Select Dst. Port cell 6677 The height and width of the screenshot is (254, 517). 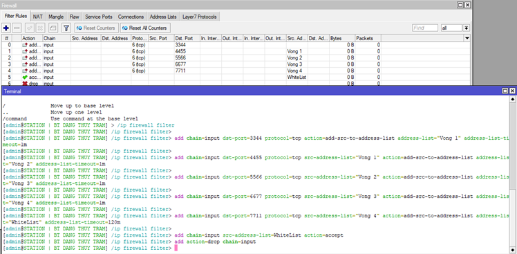click(187, 64)
